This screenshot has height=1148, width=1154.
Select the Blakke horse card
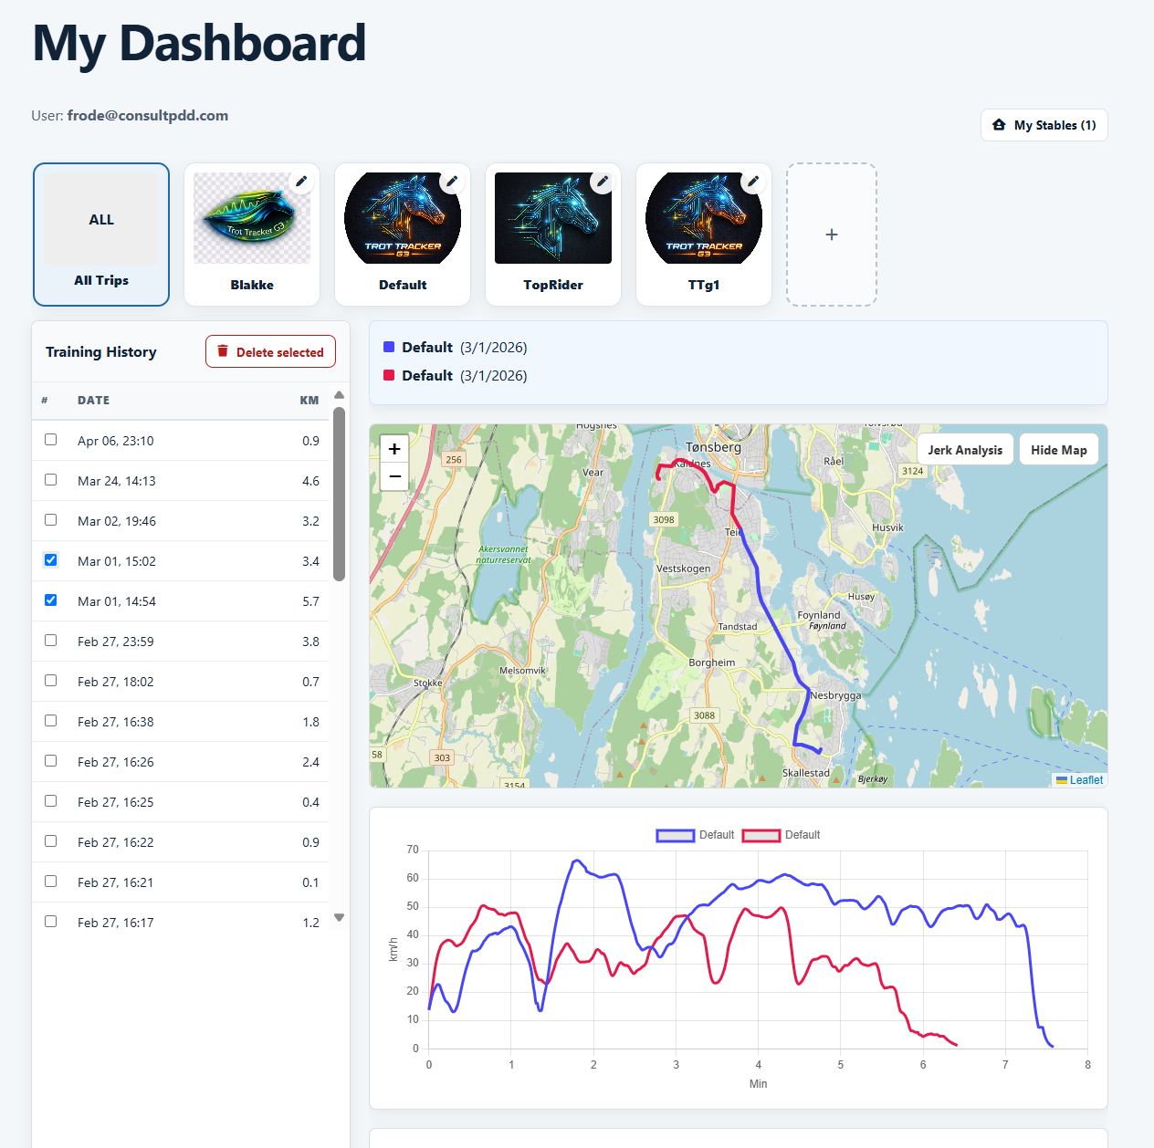252,235
